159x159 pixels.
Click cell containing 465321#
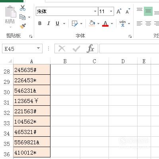click(x=32, y=132)
